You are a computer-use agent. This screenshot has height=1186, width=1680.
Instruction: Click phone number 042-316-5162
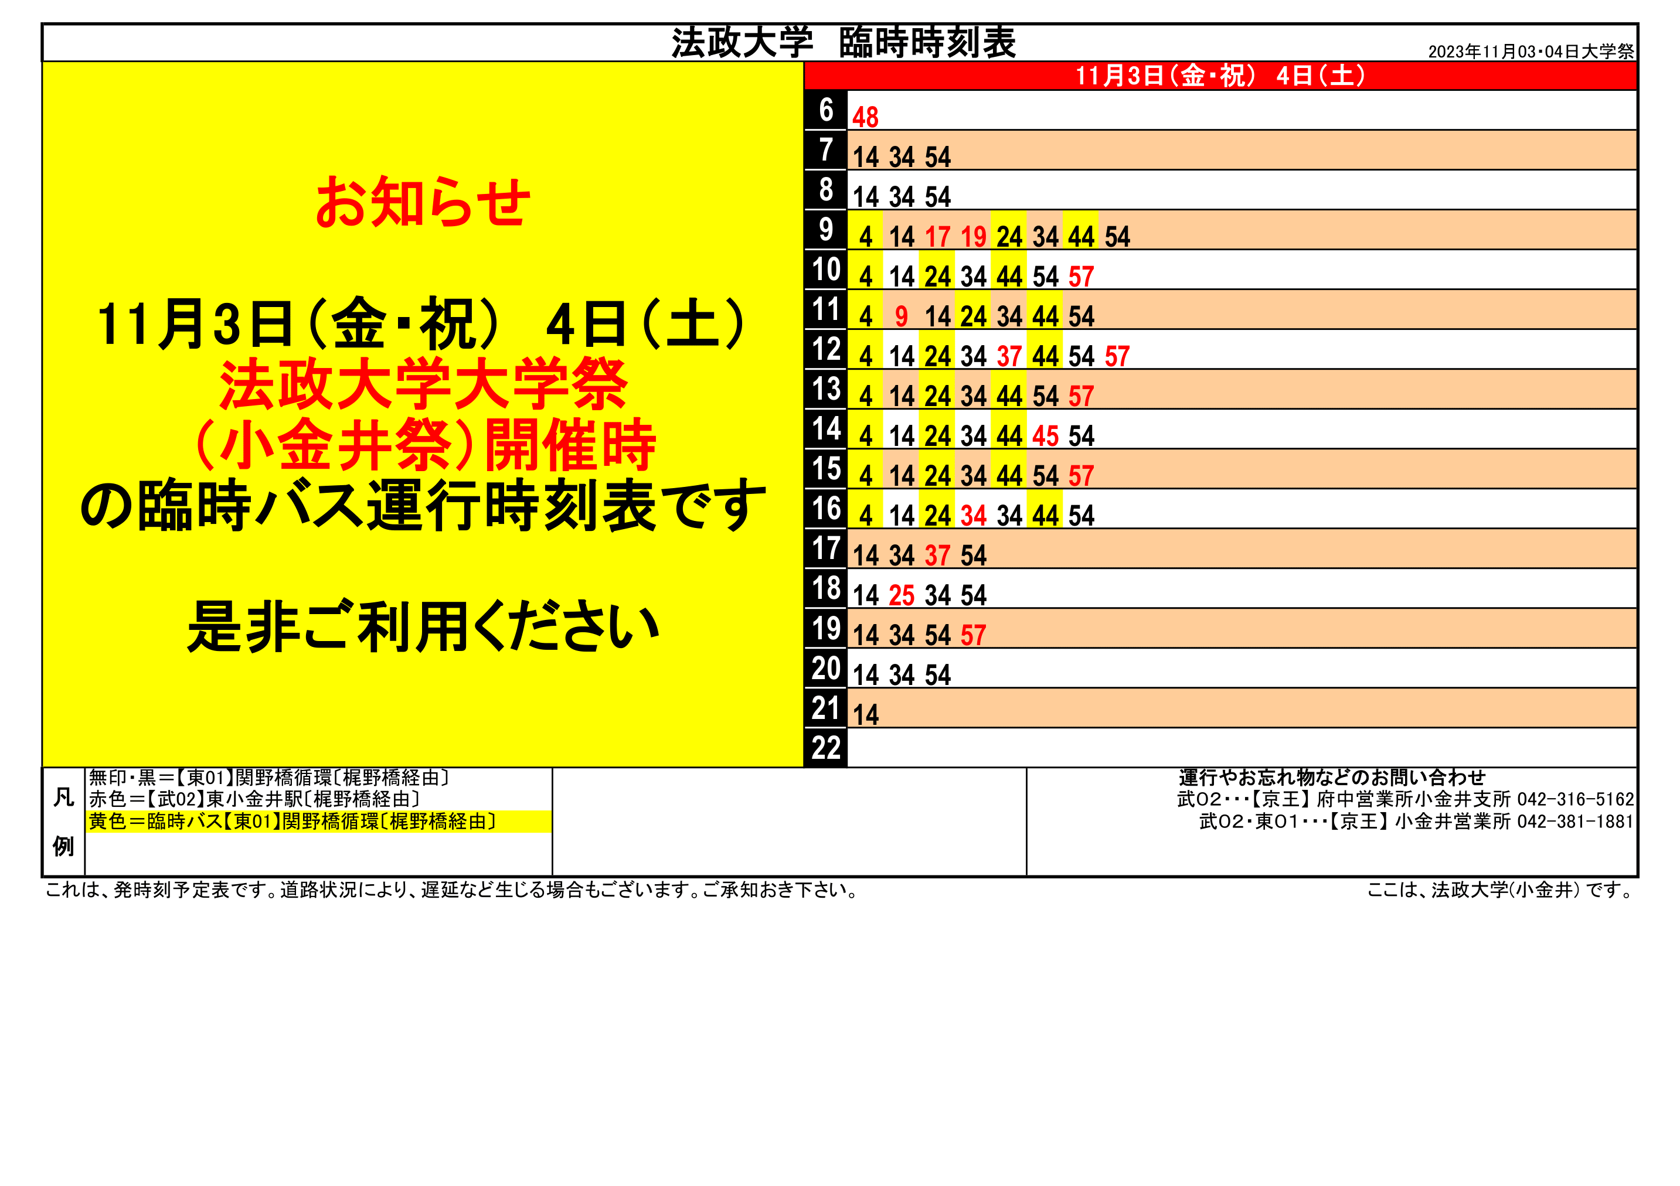pos(1574,799)
